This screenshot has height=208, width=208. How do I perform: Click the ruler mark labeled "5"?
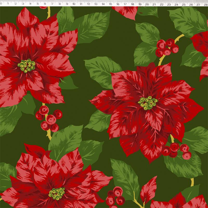(x=38, y=4)
